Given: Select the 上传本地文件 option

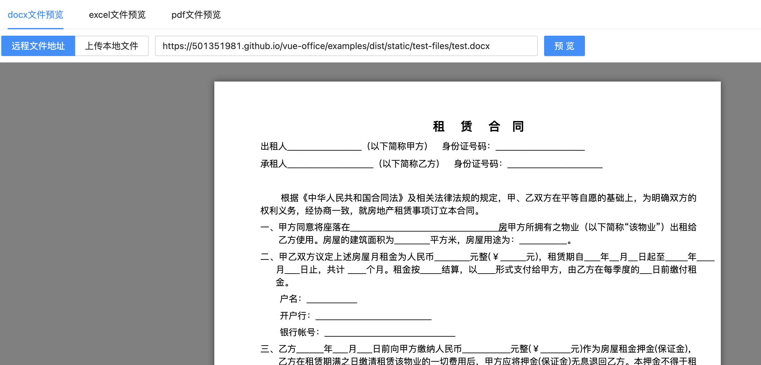Looking at the screenshot, I should (x=112, y=46).
